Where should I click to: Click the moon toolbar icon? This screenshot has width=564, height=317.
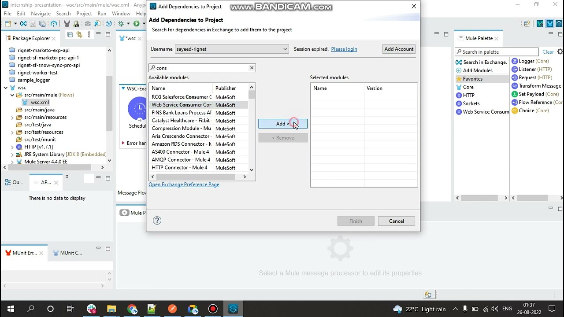(x=109, y=23)
